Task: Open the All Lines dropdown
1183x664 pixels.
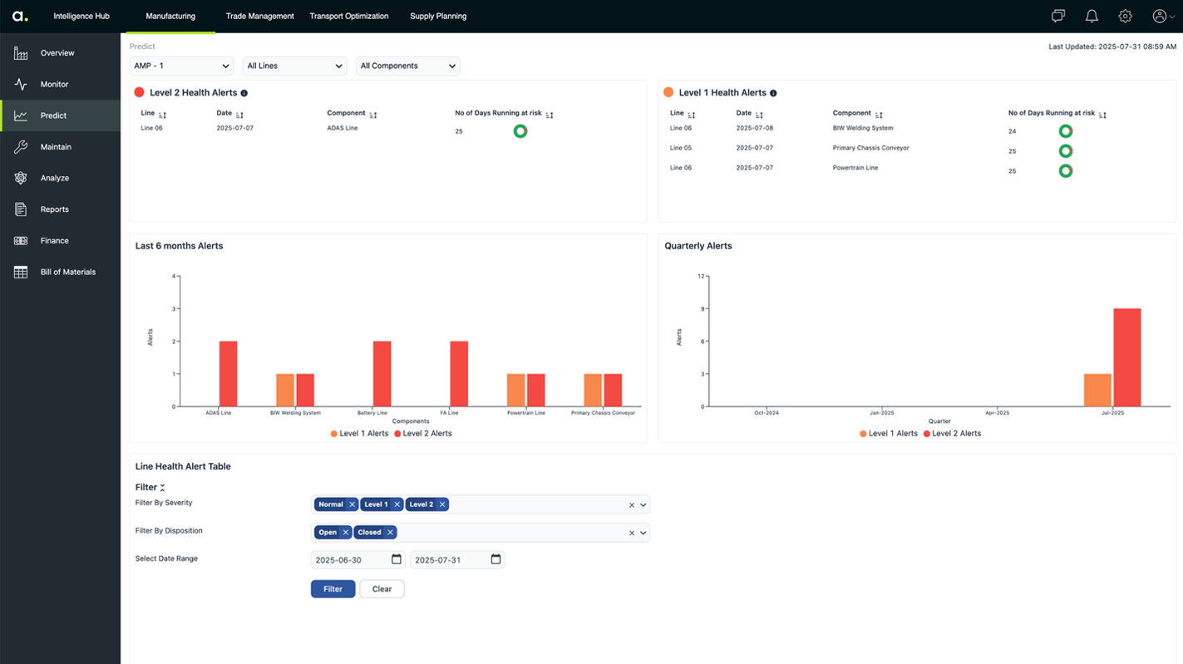Action: 294,66
